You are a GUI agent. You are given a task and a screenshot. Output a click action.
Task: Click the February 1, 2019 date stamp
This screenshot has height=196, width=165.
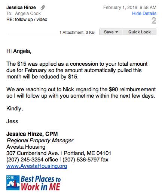click(120, 8)
